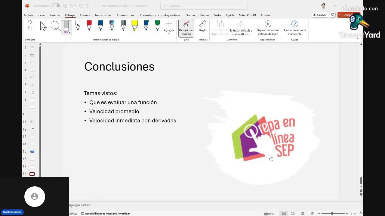Open Ayuda de entrada manuscrita

click(294, 28)
